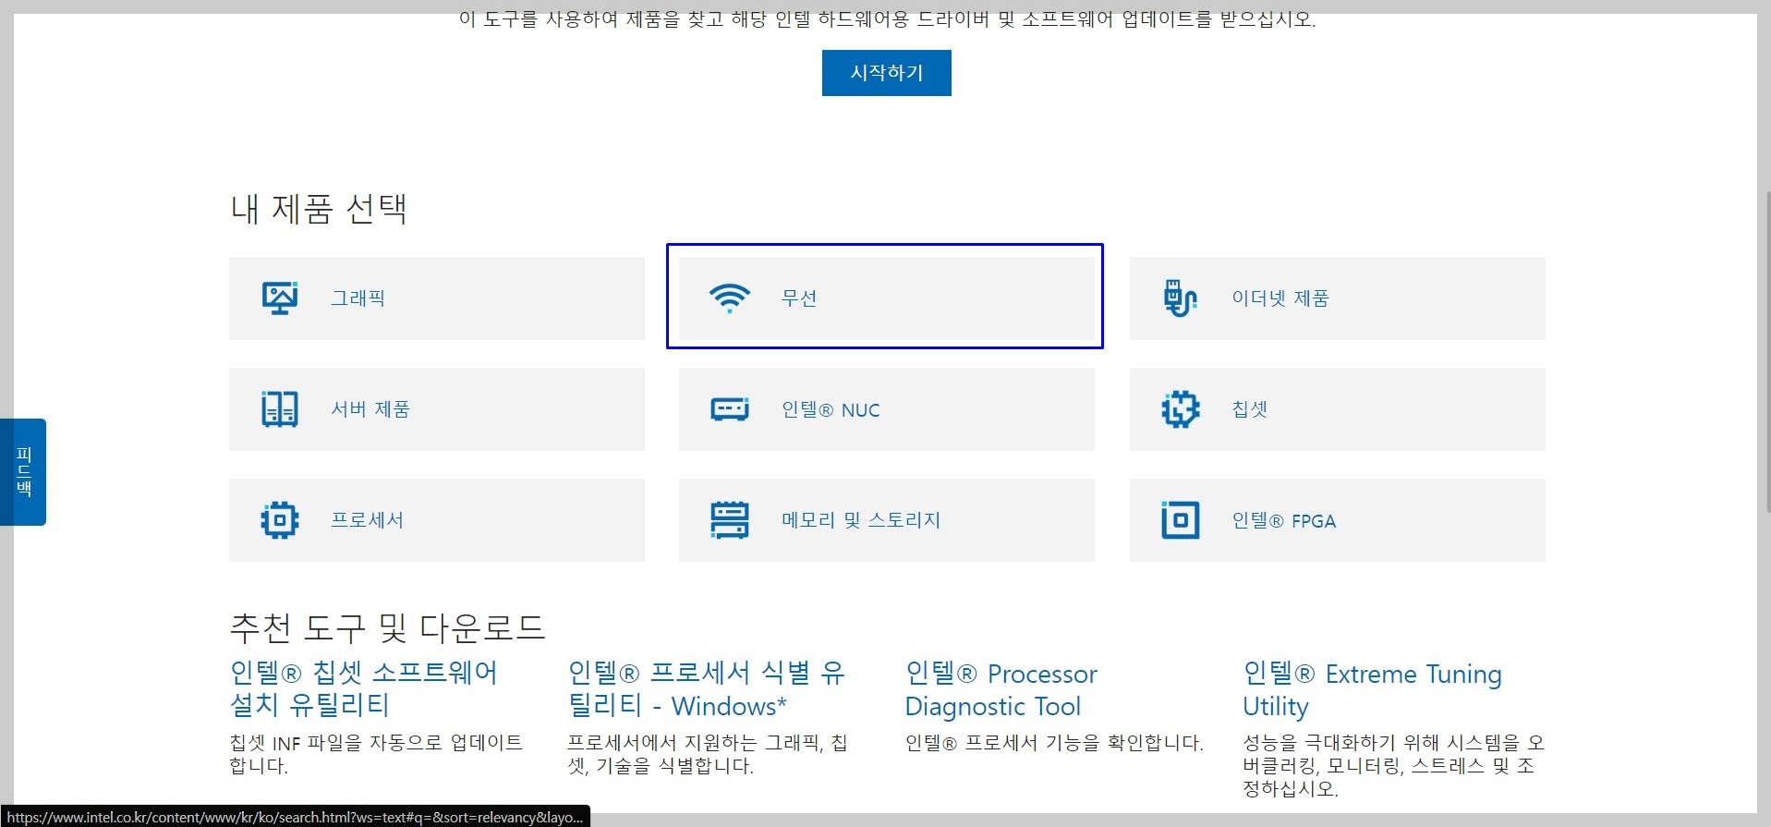Click text '프로세서에서 지원하는 그래픽, 칩셋, 기술을 식별합니다.'
Image resolution: width=1771 pixels, height=827 pixels.
pos(708,754)
